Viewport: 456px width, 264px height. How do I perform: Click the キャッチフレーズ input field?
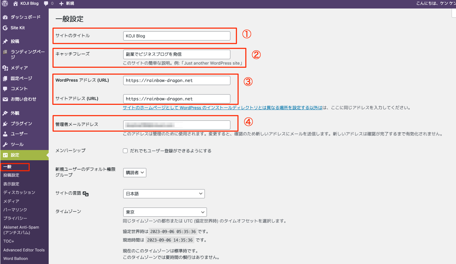click(177, 54)
